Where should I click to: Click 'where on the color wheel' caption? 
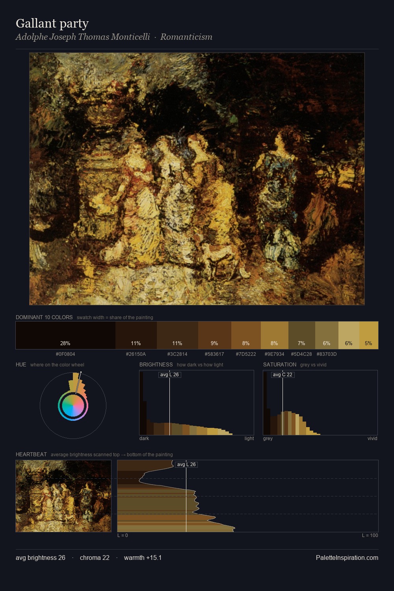(57, 364)
